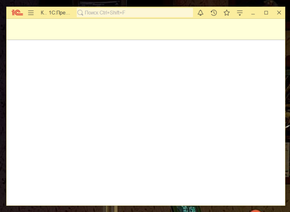Image resolution: width=290 pixels, height=212 pixels.
Task: Click the orange icon below the window
Action: [x=255, y=210]
